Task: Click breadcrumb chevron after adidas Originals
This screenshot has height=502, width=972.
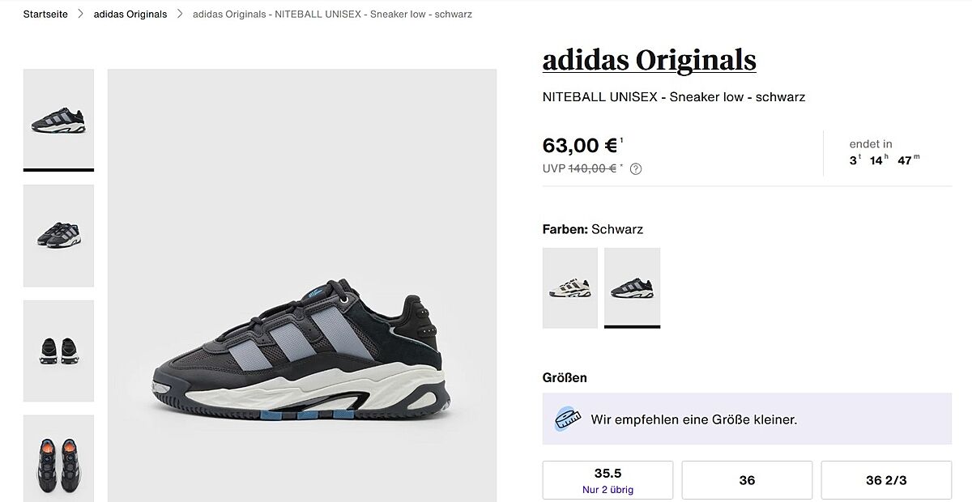Action: 180,14
